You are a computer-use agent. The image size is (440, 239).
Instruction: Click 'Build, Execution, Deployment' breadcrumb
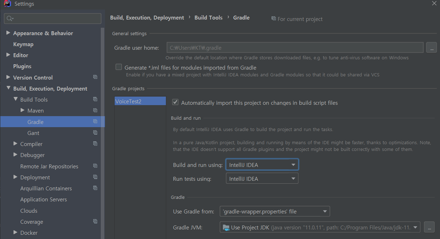point(147,17)
